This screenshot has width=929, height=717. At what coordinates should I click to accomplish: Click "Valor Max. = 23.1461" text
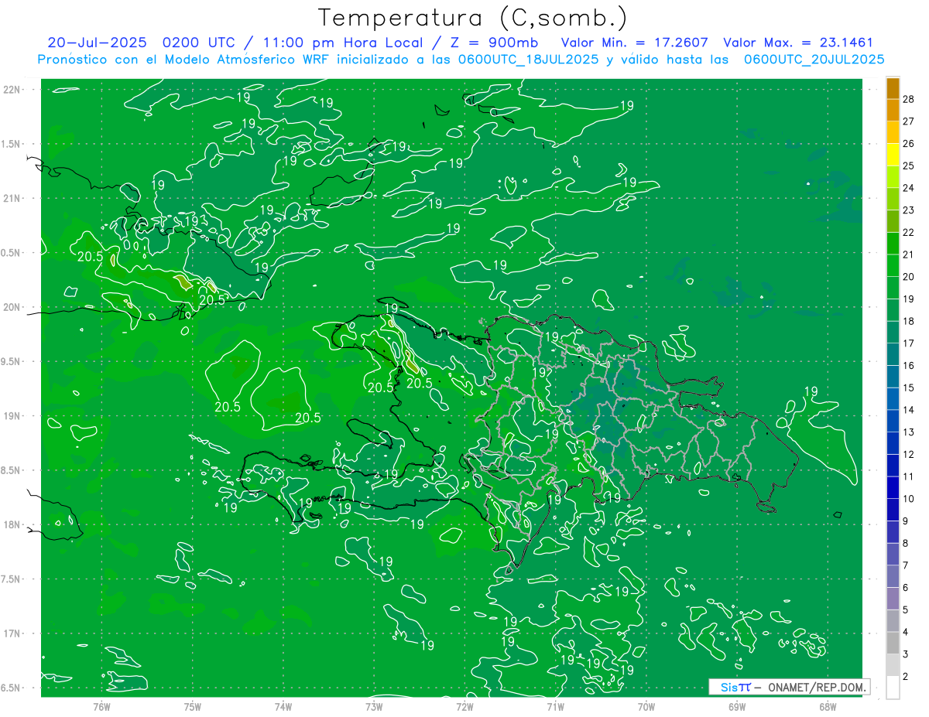[798, 43]
